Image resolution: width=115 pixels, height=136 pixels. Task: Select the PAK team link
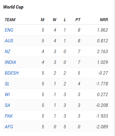coord(9,116)
